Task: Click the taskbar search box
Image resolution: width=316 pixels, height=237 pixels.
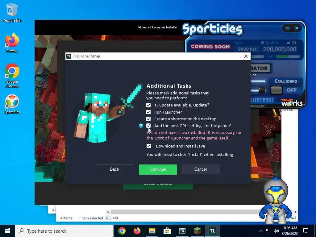Action: pyautogui.click(x=64, y=231)
